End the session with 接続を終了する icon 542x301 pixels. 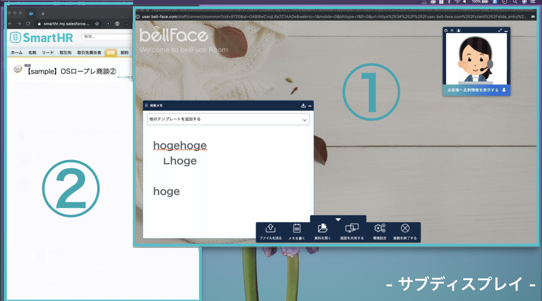(x=405, y=228)
